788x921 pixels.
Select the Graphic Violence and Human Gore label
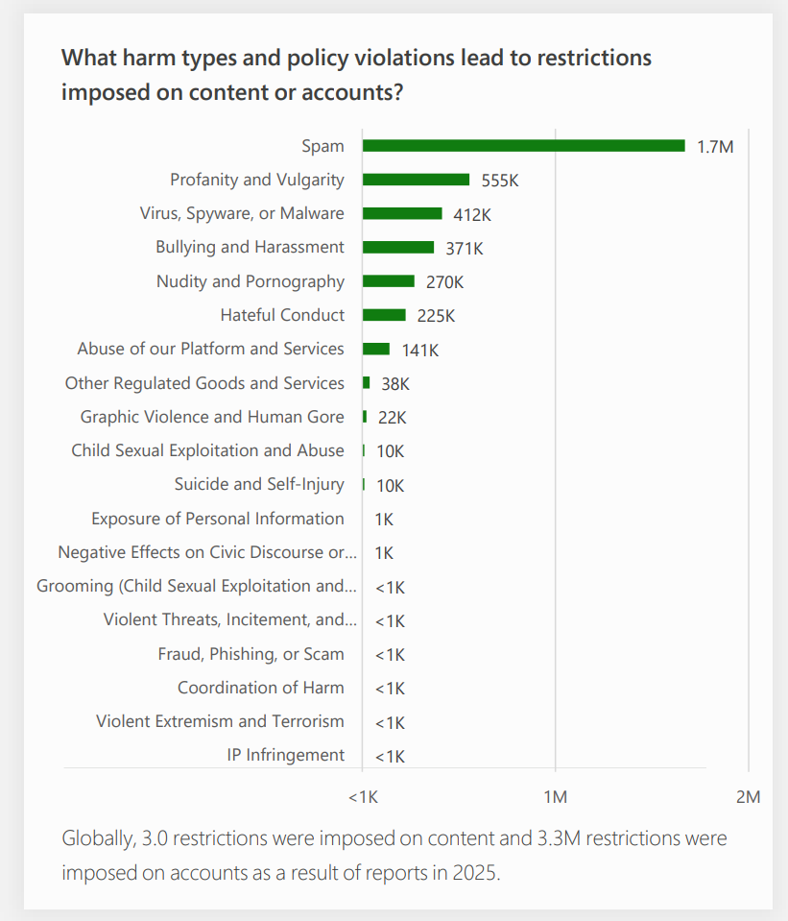click(x=212, y=417)
